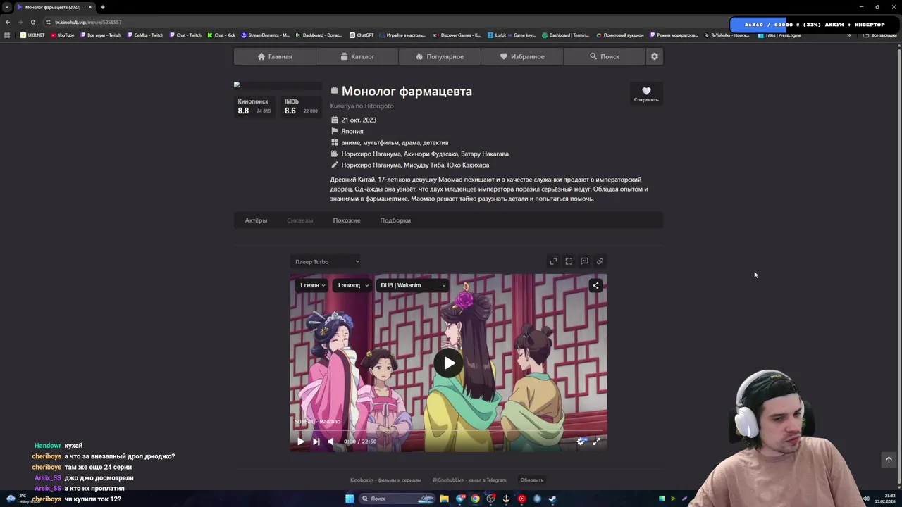Image resolution: width=902 pixels, height=507 pixels.
Task: Reload the page with browser refresh button
Action: click(32, 22)
